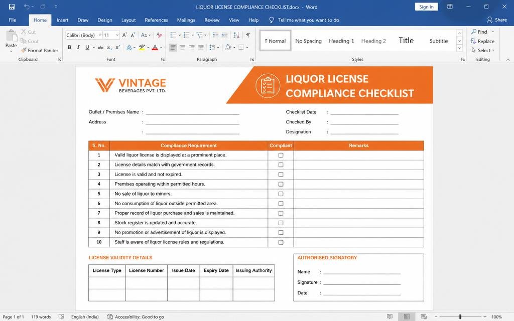Check accessibility status in status bar

click(136, 317)
